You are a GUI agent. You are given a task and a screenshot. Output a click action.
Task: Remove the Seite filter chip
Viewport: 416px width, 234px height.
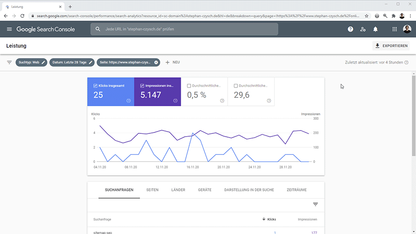point(156,62)
